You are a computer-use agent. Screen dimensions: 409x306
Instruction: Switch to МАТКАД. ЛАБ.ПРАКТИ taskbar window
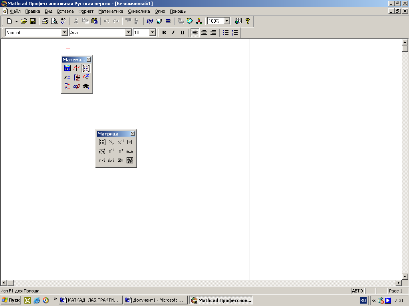pos(91,300)
